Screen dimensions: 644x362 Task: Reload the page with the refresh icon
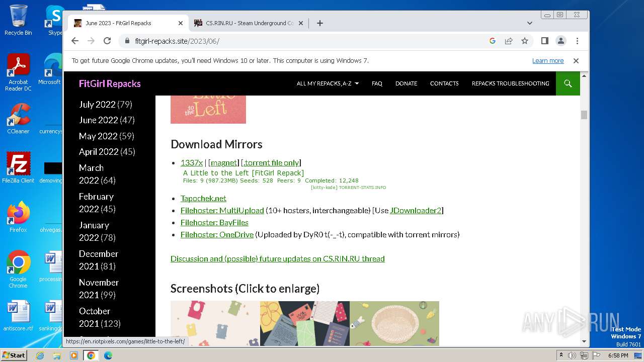point(107,41)
